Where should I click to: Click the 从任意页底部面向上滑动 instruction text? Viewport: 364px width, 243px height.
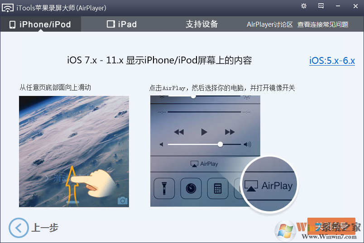coord(55,87)
